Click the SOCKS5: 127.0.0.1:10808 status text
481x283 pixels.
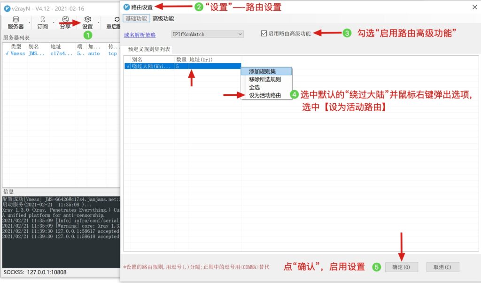[35, 272]
